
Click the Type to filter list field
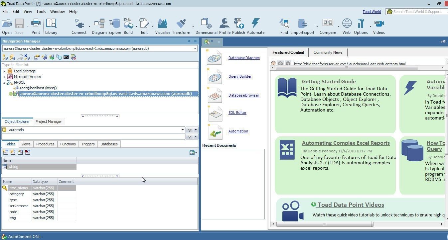[100, 65]
